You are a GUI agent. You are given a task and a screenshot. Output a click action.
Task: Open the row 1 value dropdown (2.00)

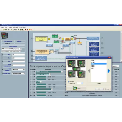[x=49, y=72]
